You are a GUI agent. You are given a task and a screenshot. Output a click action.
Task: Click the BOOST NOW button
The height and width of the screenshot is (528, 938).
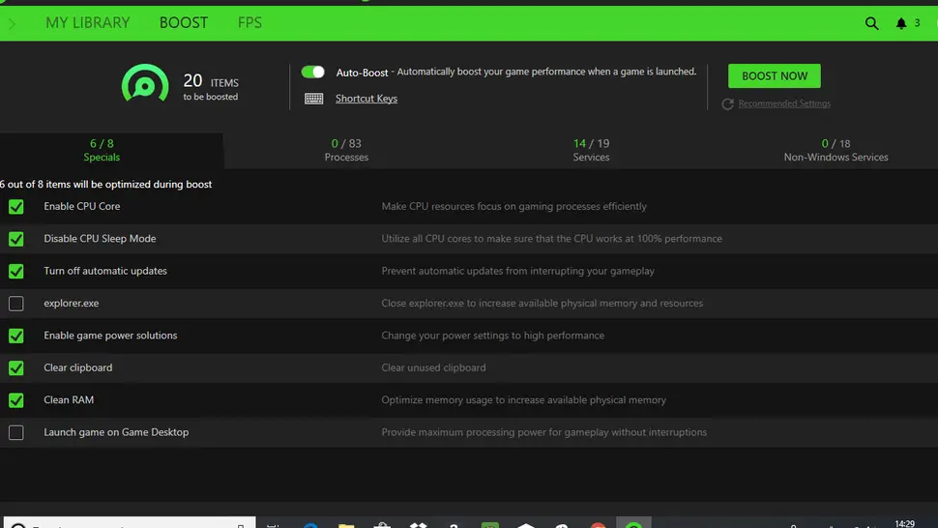774,76
